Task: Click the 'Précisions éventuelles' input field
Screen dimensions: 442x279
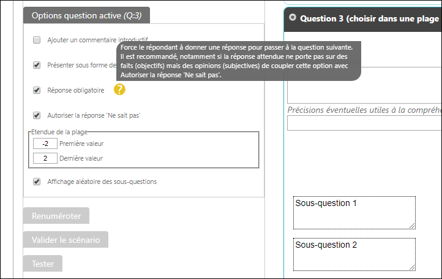Action: point(364,123)
